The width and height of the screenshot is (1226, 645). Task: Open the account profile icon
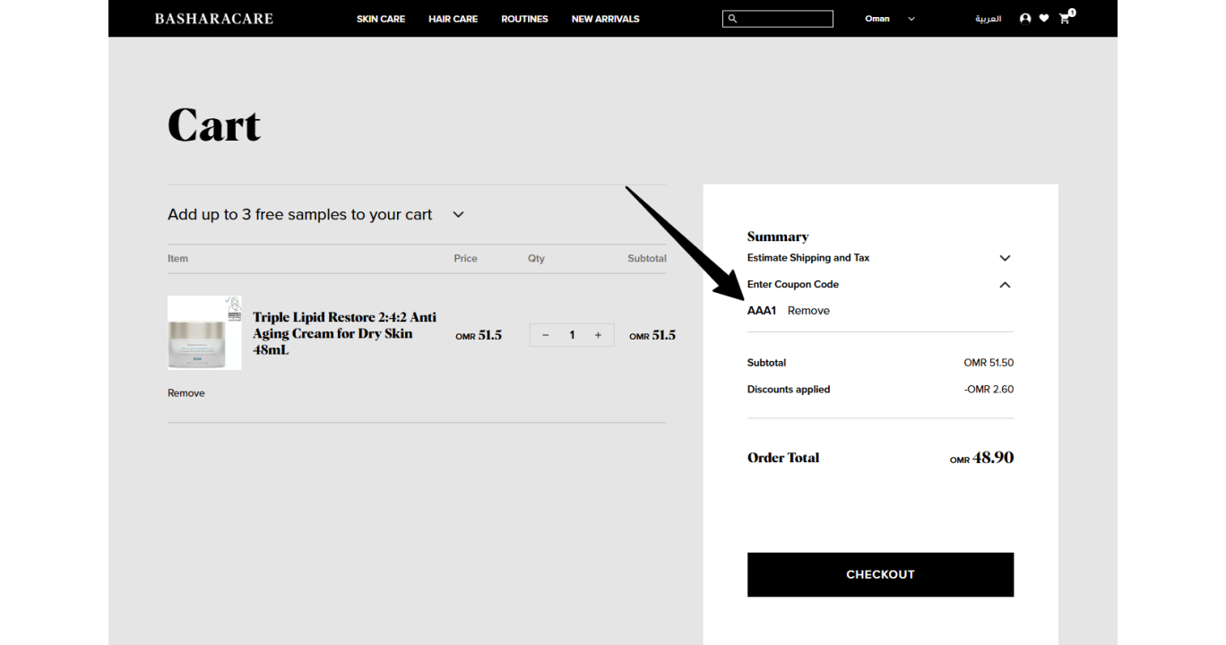click(x=1025, y=18)
